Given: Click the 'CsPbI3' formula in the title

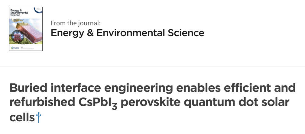Looking at the screenshot, I should (98, 103).
